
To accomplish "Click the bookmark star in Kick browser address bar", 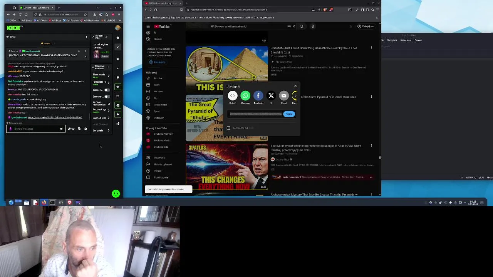I will point(85,15).
